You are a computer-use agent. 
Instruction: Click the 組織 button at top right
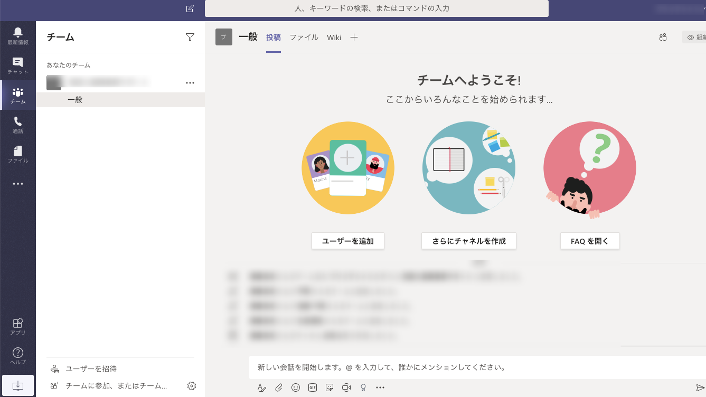point(694,37)
